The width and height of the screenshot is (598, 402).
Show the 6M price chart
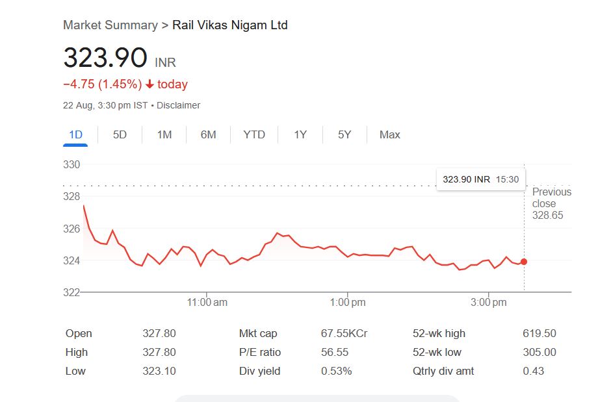pyautogui.click(x=208, y=134)
